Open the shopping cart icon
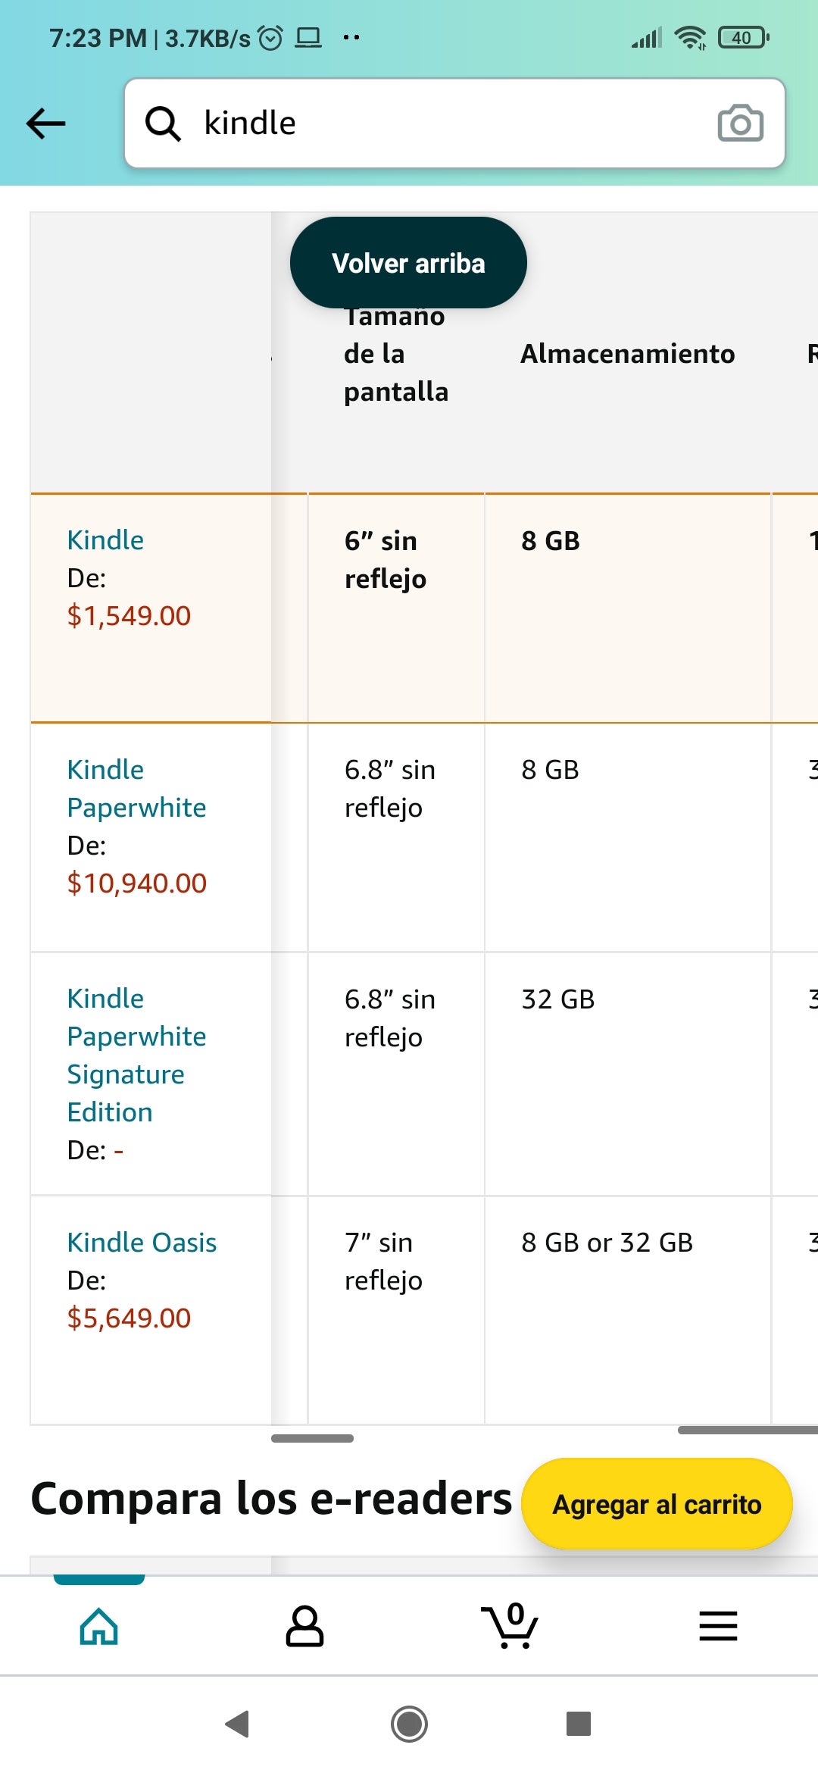This screenshot has width=818, height=1773. point(510,1626)
